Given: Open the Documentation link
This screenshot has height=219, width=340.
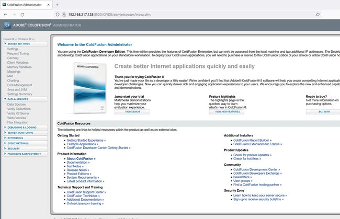Looking at the screenshot, I should pos(78,163).
